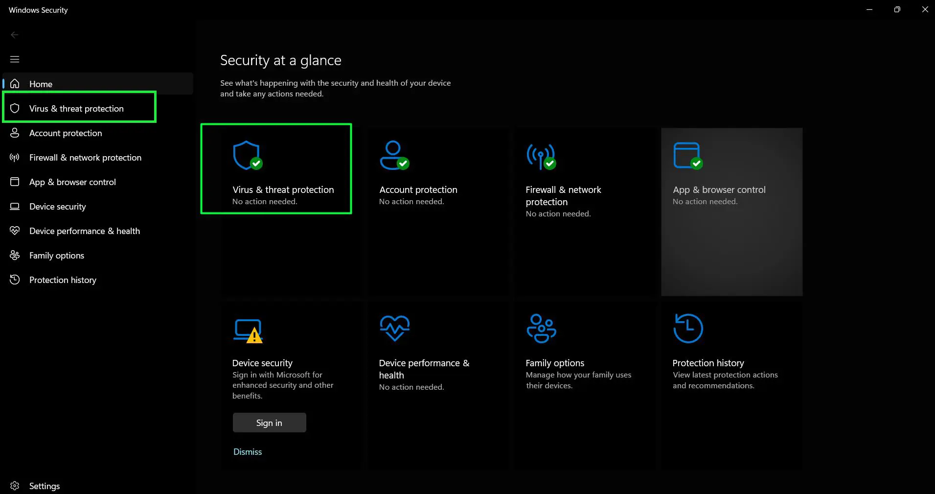Viewport: 935px width, 494px height.
Task: Click the Virus & threat protection tile shield
Action: 247,156
